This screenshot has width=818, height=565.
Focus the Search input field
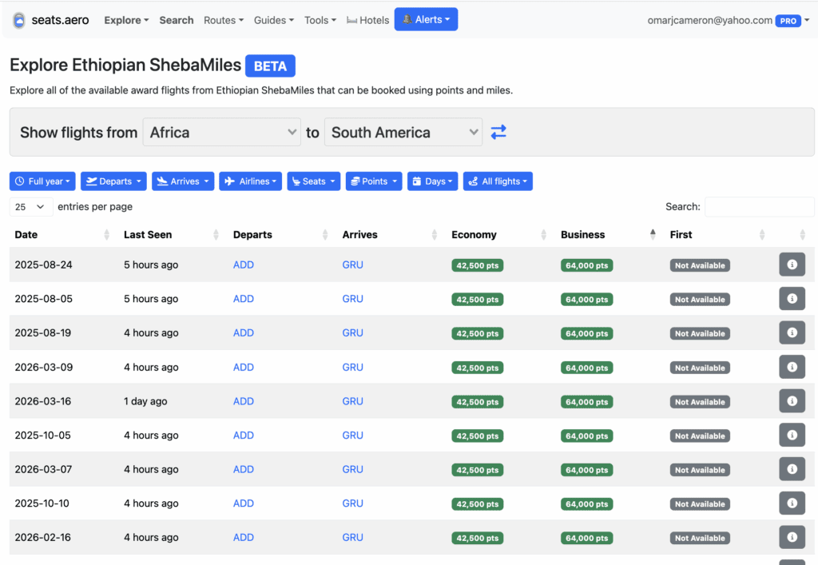[x=759, y=207]
